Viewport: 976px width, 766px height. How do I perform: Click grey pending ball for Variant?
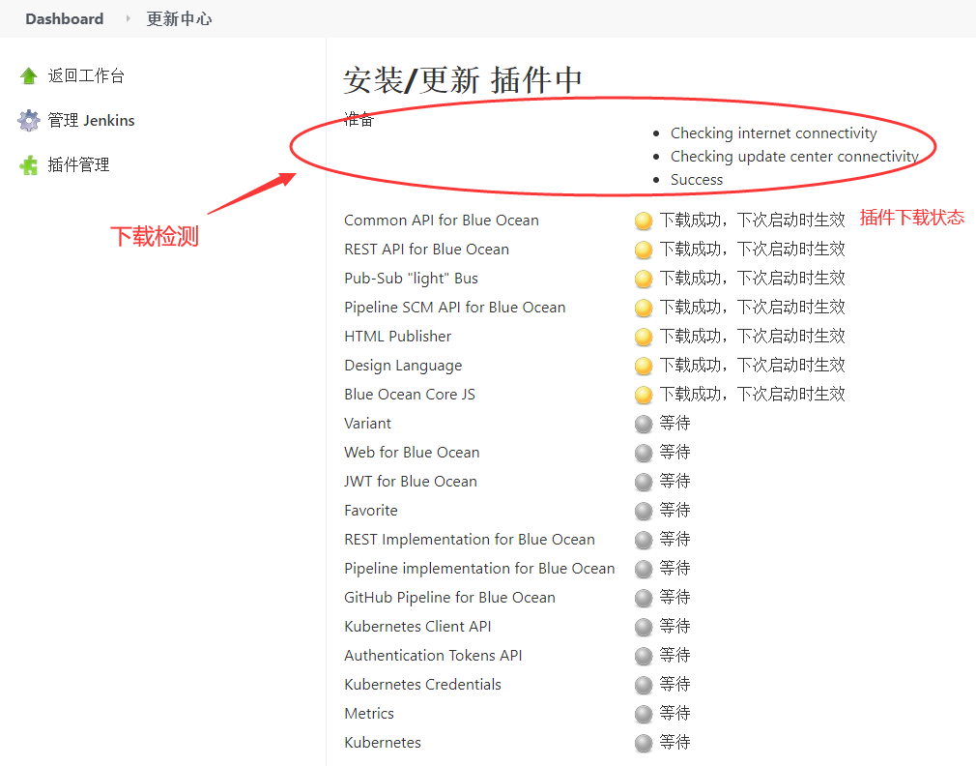point(644,424)
